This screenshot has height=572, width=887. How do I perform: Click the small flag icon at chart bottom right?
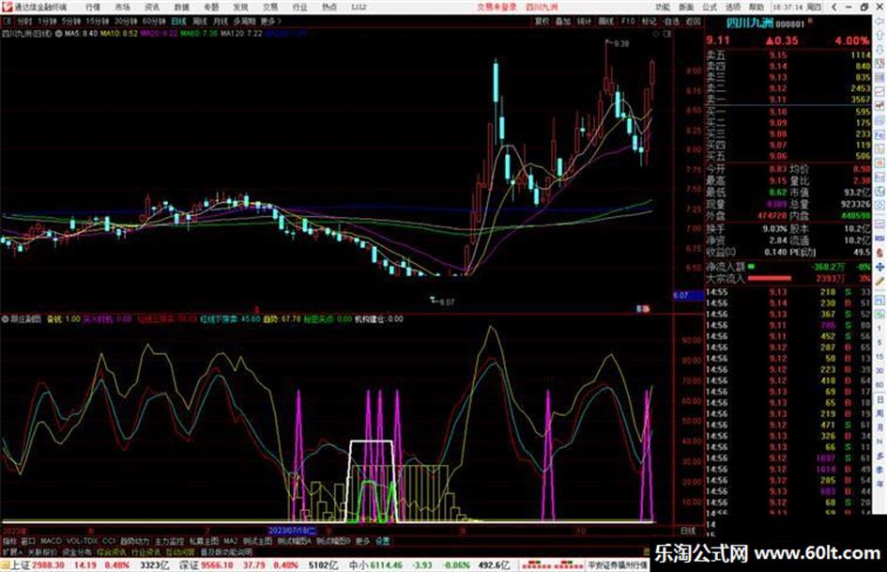coord(643,309)
